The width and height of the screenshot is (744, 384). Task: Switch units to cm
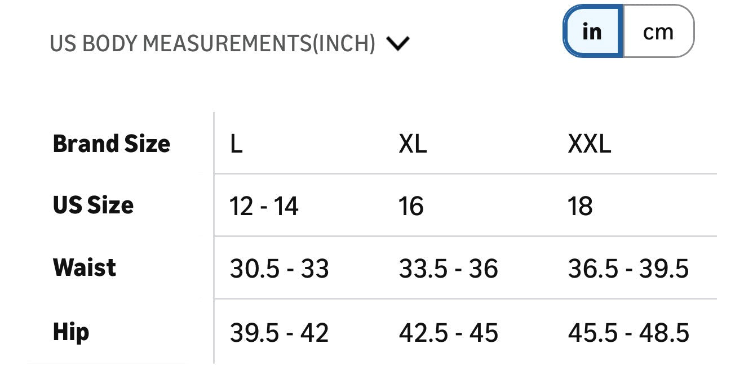pyautogui.click(x=658, y=32)
